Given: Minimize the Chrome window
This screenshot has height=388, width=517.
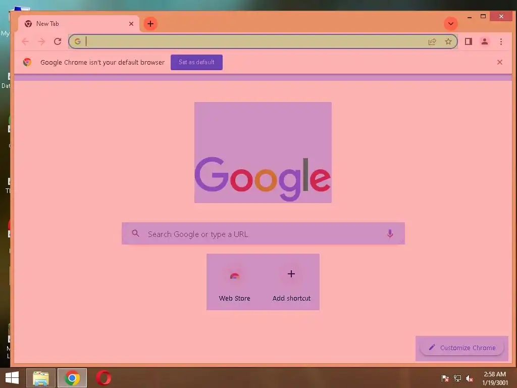Looking at the screenshot, I should click(x=470, y=17).
